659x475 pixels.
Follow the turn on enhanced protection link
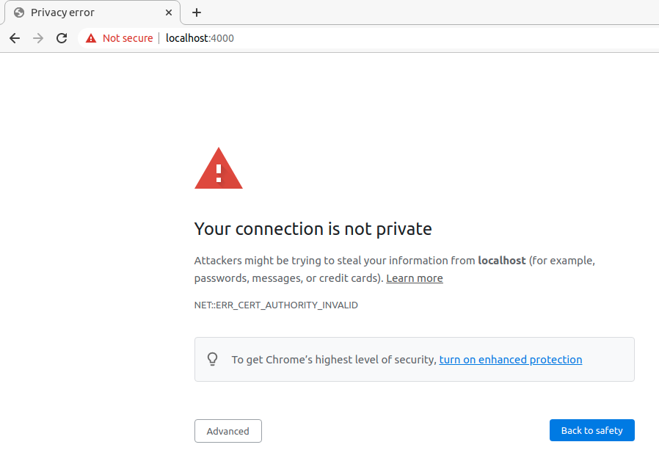511,360
